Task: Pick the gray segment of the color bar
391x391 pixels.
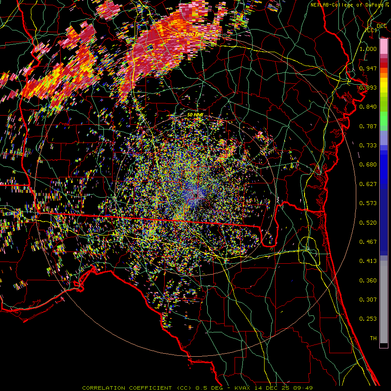Action: (384, 303)
